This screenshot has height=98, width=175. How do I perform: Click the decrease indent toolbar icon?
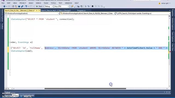(x=78, y=7)
